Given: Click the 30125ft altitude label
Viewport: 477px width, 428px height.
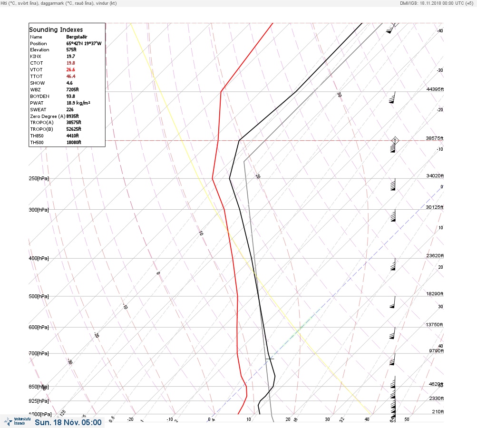Looking at the screenshot, I should point(435,207).
